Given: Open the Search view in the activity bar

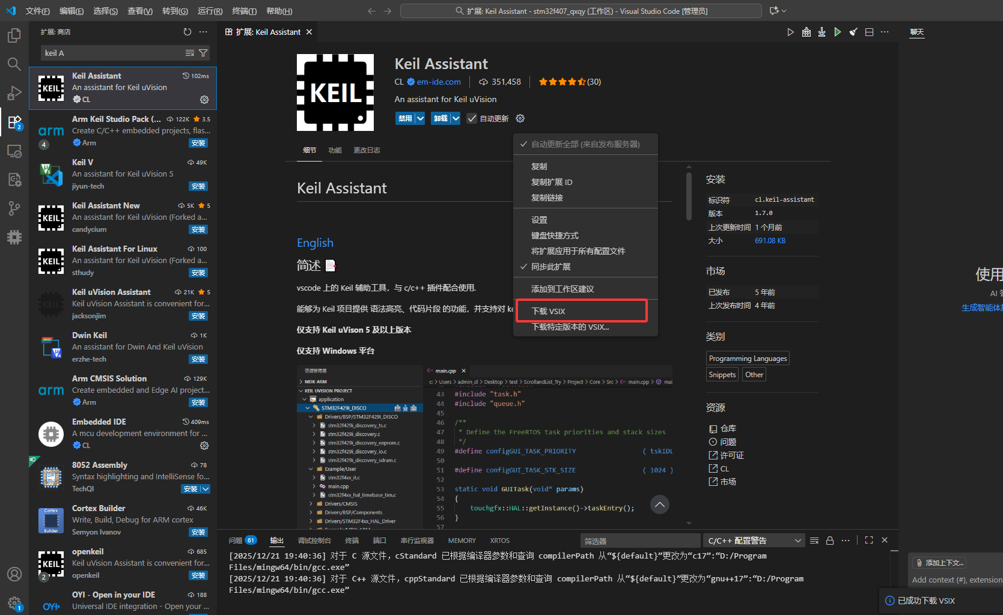Looking at the screenshot, I should (x=14, y=64).
